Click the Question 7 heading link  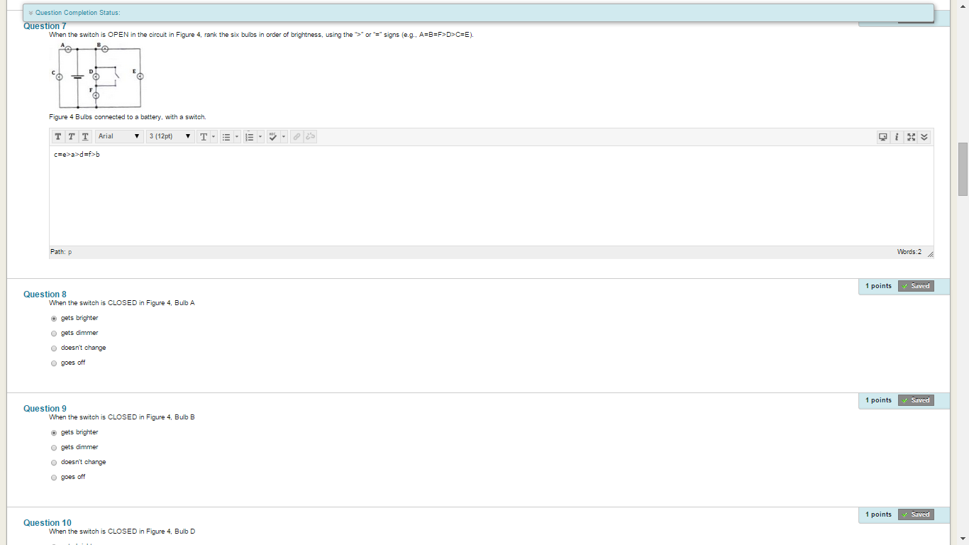coord(45,26)
